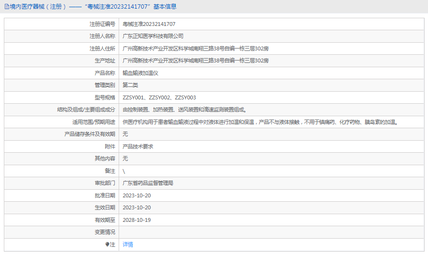Select company name 广东正知医学科技有限公司
The image size is (428, 255).
pyautogui.click(x=153, y=36)
